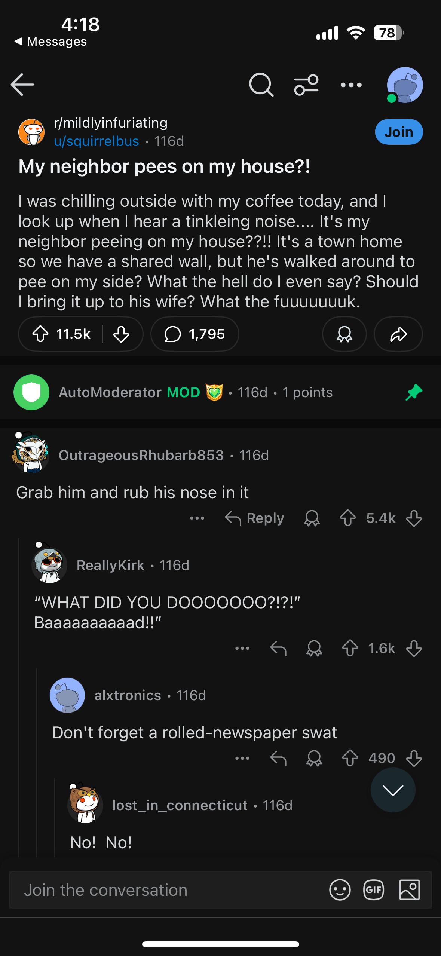This screenshot has width=441, height=956.
Task: Upvote OutrageousRhubarb853's comment with 5.4k
Action: (x=348, y=518)
